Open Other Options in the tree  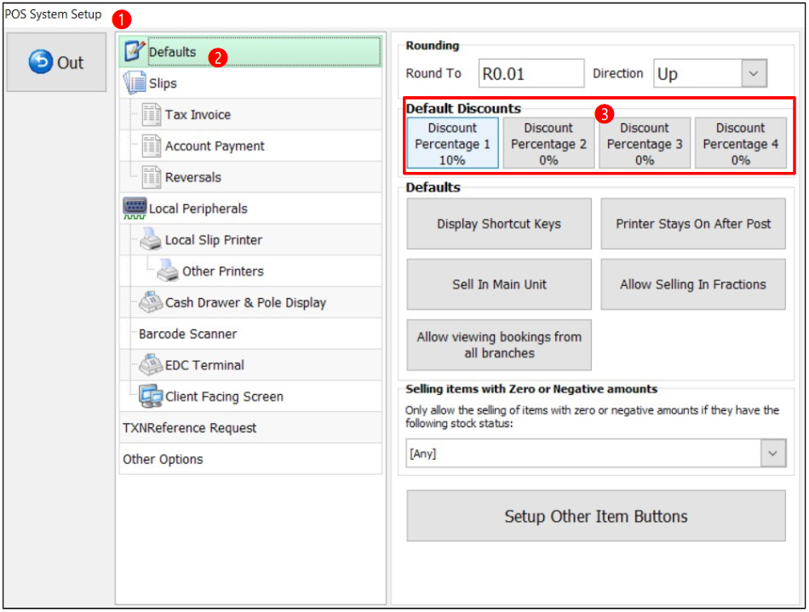[x=250, y=459]
